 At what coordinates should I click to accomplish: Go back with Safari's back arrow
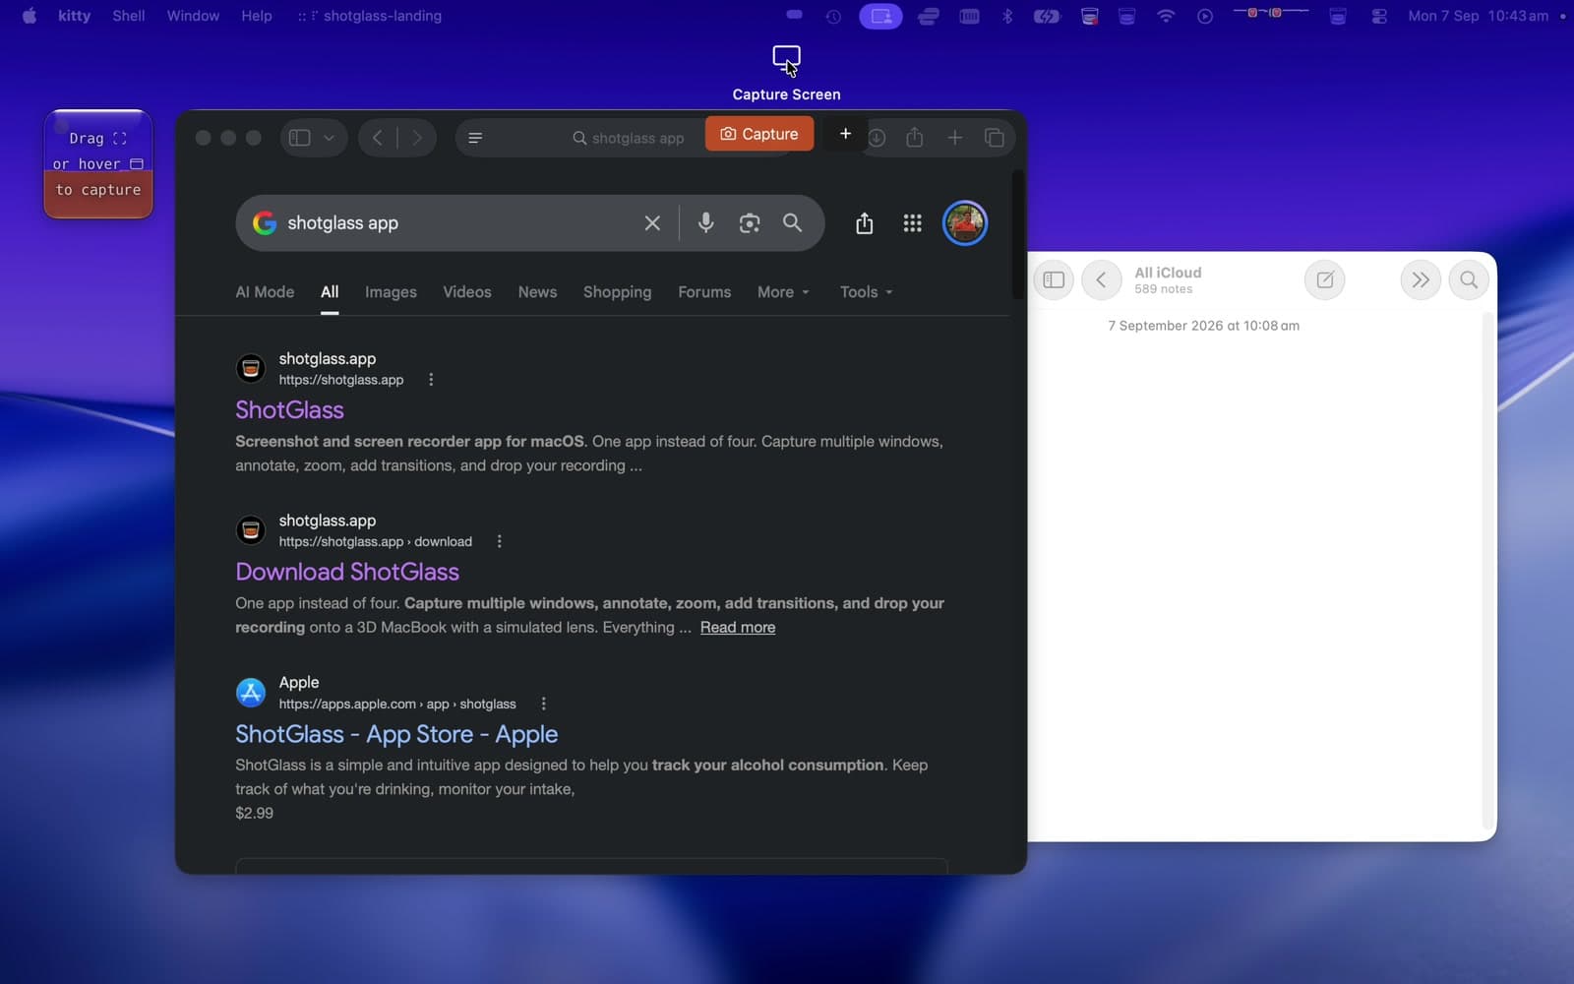(x=378, y=138)
